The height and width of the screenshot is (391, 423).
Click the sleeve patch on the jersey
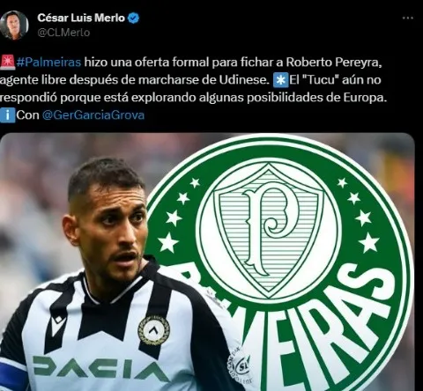point(240,367)
